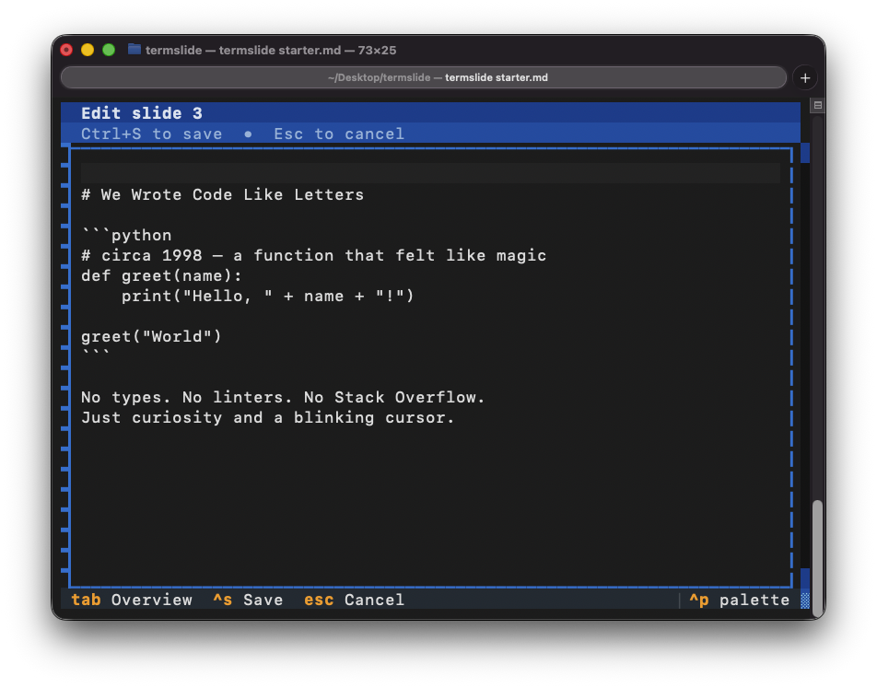877x688 pixels.
Task: Click the 'No types. No linters.' line
Action: pyautogui.click(x=283, y=397)
